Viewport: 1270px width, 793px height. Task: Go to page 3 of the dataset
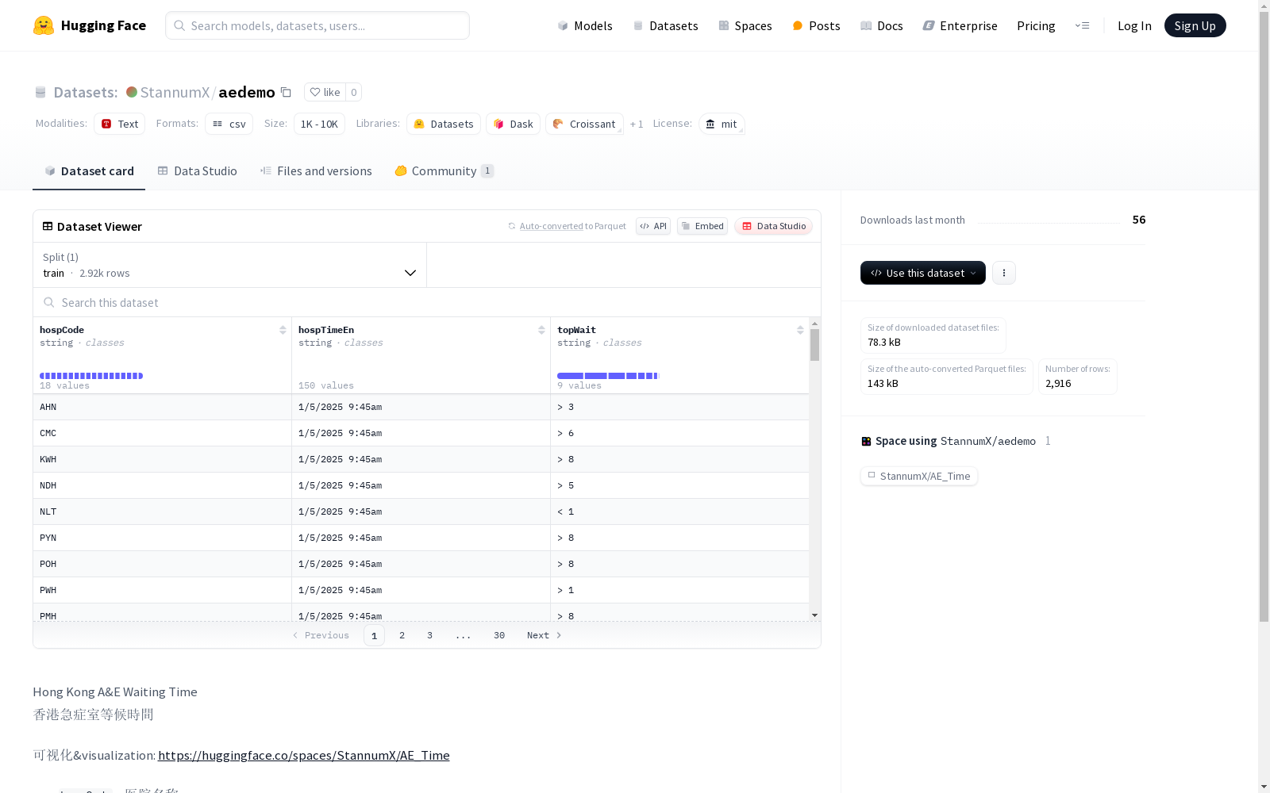[430, 635]
